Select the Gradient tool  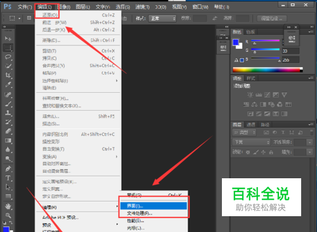tap(8, 140)
